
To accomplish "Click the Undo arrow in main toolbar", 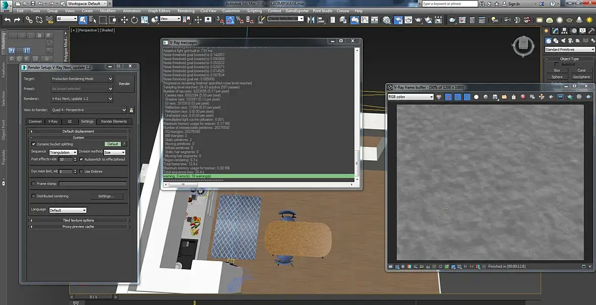I will (x=7, y=20).
